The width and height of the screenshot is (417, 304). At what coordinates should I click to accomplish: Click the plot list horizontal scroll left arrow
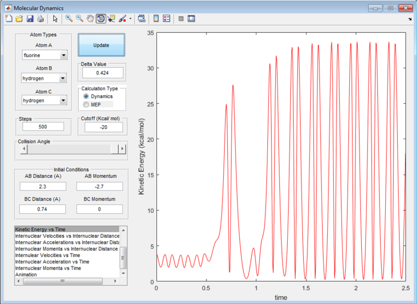(x=18, y=281)
